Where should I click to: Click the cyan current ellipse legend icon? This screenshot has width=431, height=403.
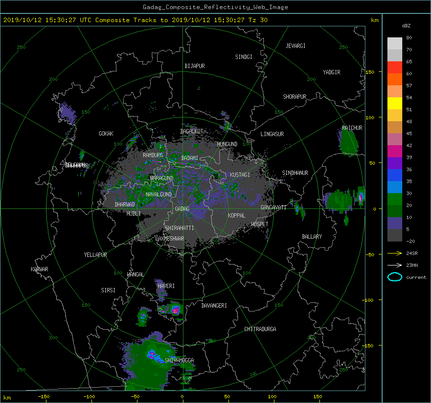coord(395,277)
